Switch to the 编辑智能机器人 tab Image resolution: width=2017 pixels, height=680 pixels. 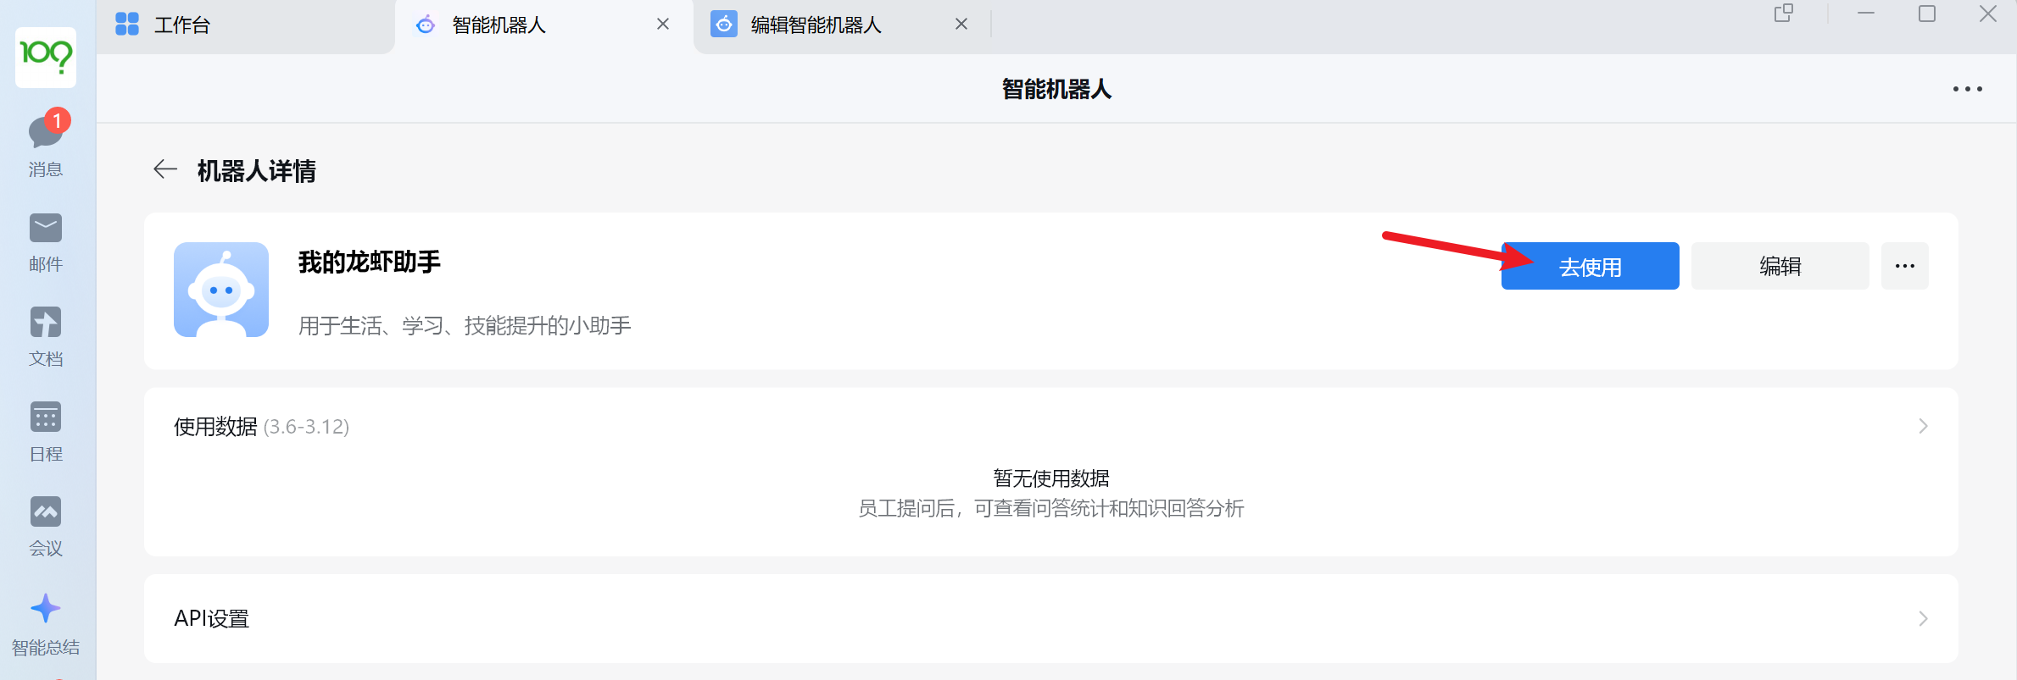point(816,25)
